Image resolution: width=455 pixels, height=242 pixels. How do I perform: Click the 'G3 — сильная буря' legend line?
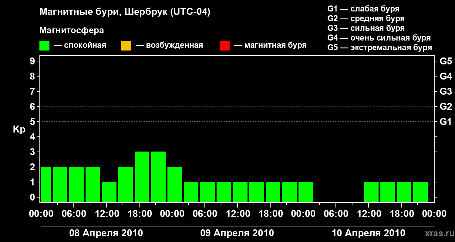point(366,28)
